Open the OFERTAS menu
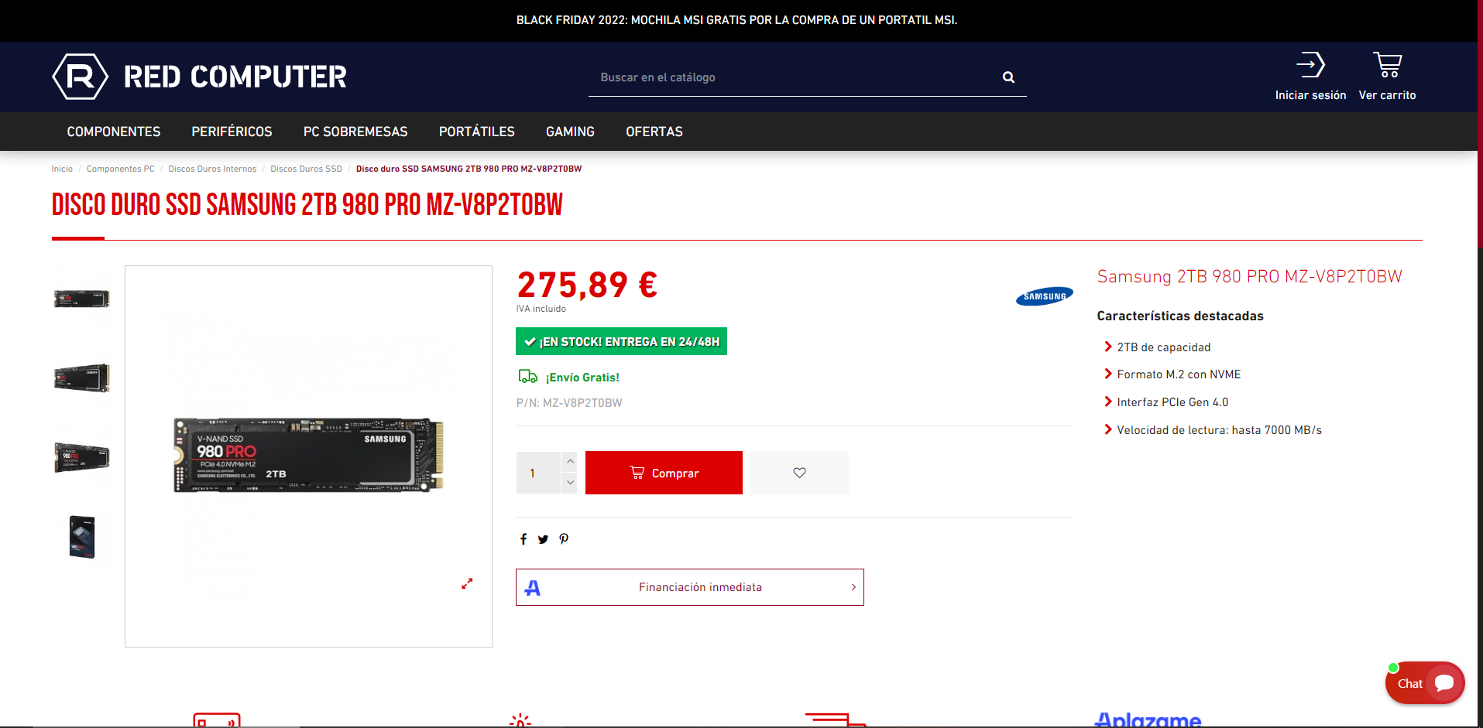The height and width of the screenshot is (728, 1483). coord(654,132)
